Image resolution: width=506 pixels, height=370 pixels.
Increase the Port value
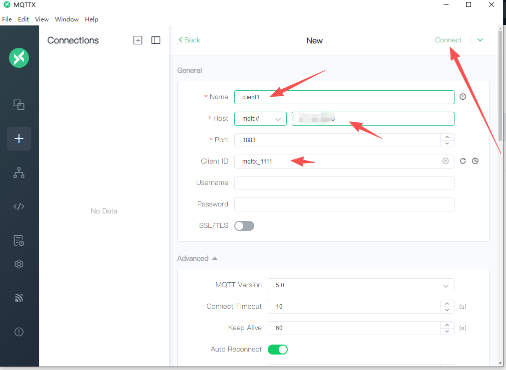click(447, 137)
